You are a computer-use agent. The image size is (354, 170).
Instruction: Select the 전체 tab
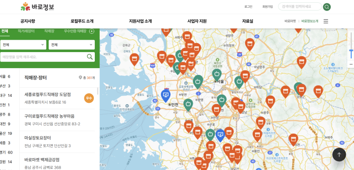click(5, 31)
